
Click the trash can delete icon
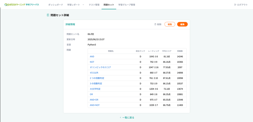(x=155, y=24)
